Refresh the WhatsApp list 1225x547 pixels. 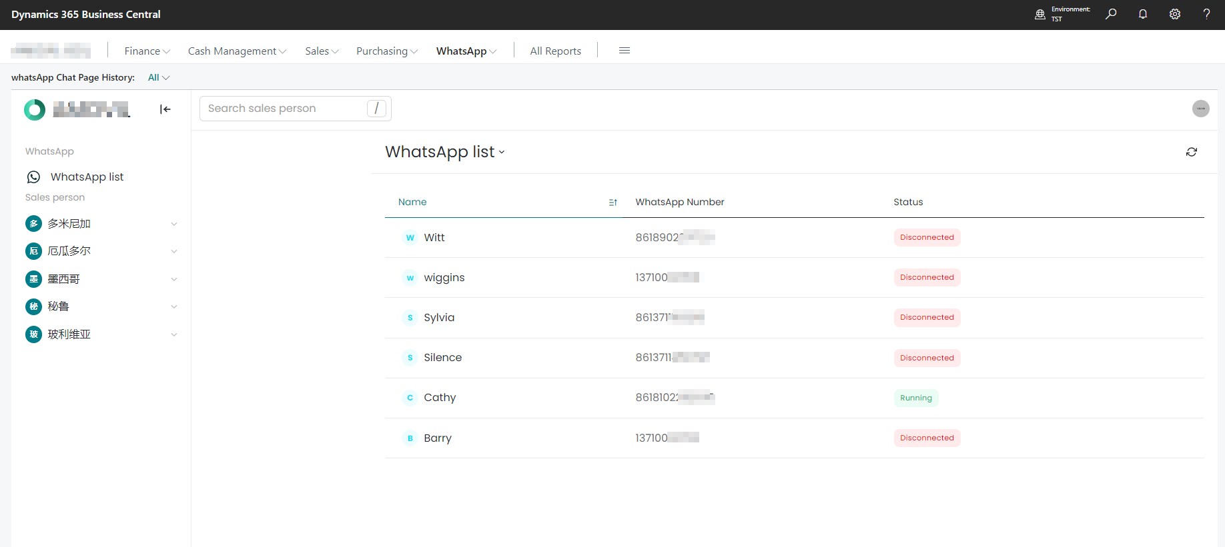pos(1192,152)
